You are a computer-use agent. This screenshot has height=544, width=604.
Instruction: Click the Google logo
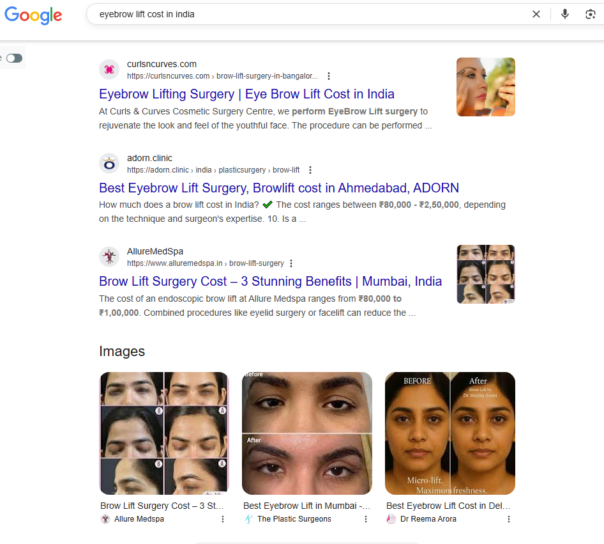tap(33, 15)
